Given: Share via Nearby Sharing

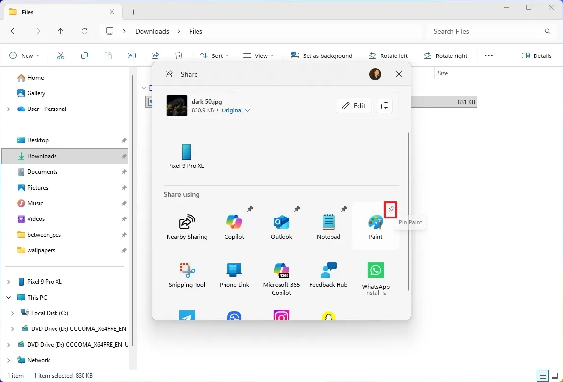Looking at the screenshot, I should point(187,225).
